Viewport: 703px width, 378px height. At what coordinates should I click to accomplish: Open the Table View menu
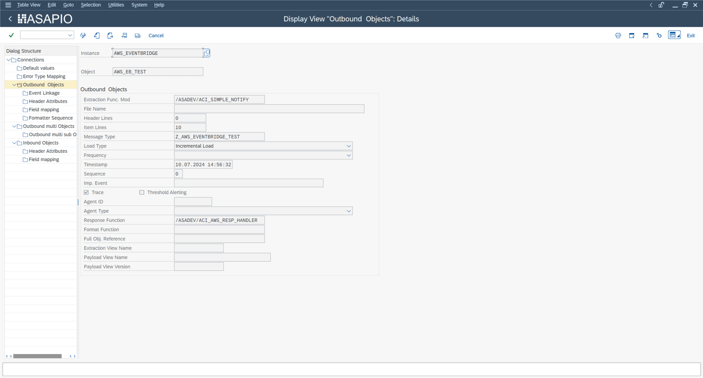click(x=29, y=5)
